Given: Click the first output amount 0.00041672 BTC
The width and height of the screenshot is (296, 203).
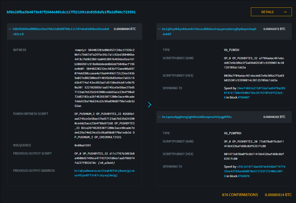Looking at the screenshot, I should (274, 29).
